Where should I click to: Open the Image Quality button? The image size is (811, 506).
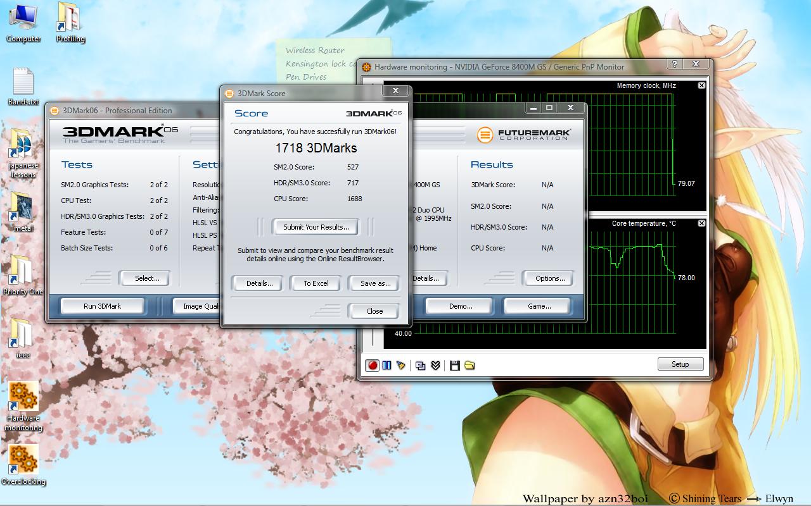[196, 306]
